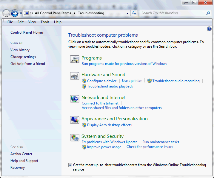Click Fix problems with Windows Update
214x178 pixels.
(110, 142)
